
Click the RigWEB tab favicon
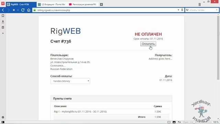tap(8, 4)
